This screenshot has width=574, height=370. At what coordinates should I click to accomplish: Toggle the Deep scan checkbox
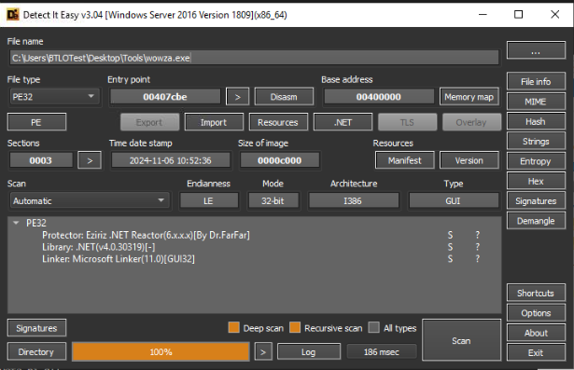[233, 327]
